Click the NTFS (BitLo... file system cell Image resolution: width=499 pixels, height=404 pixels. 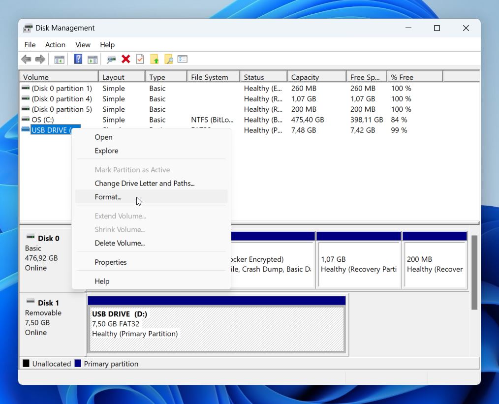coord(212,120)
